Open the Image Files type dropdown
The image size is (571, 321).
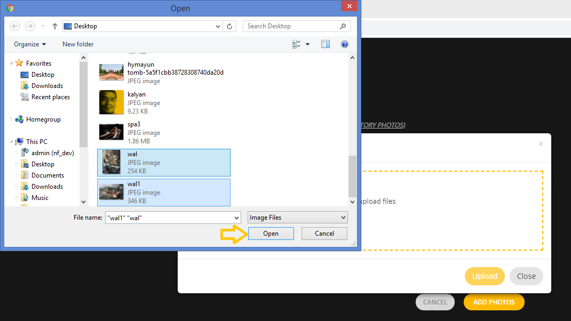click(298, 218)
